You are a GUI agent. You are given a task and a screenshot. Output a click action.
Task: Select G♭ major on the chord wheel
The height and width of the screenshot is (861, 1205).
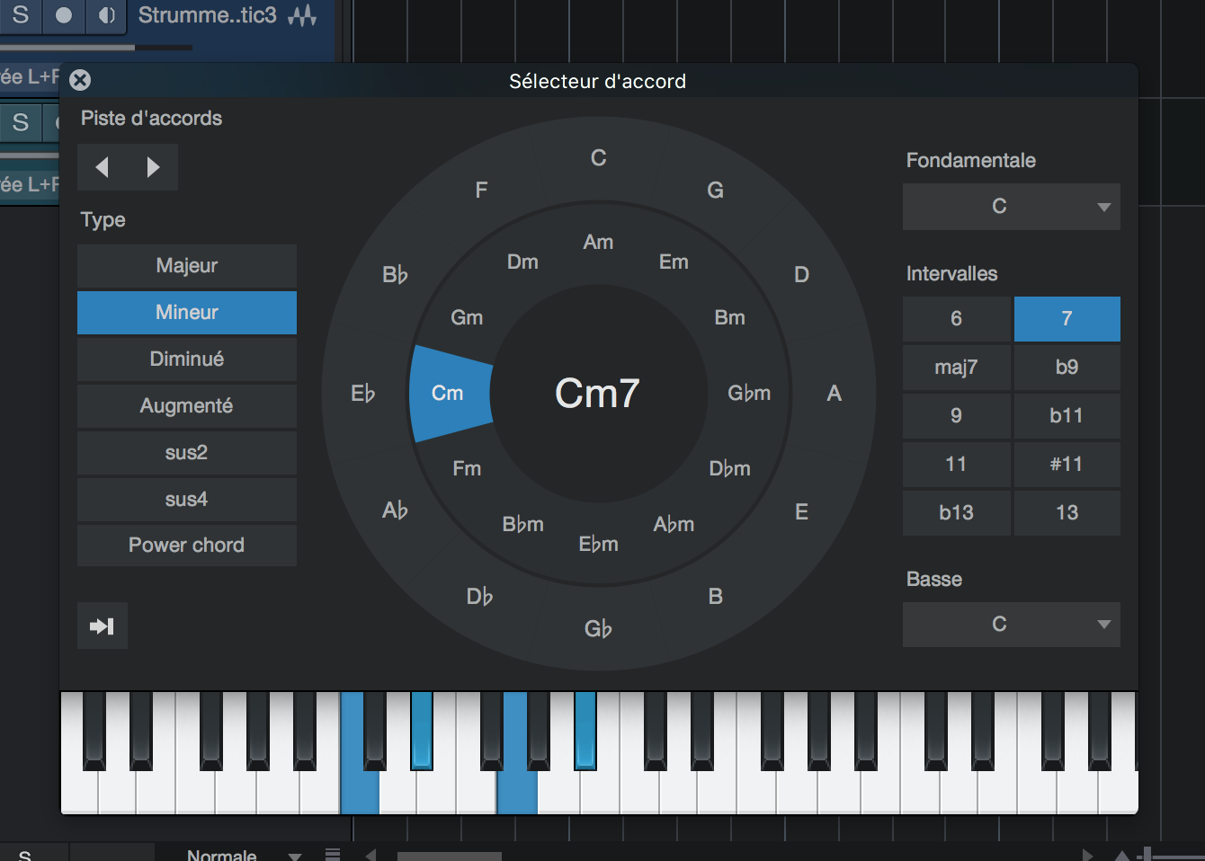coord(599,628)
